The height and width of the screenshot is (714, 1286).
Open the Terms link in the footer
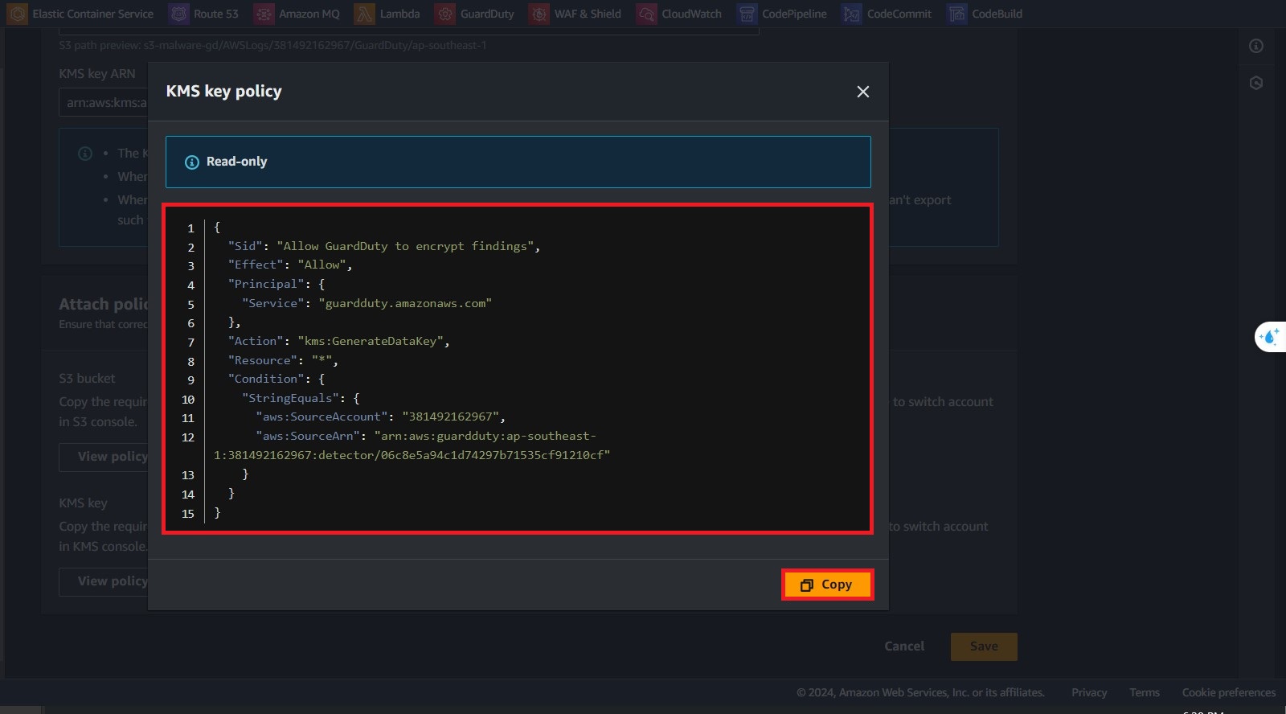pyautogui.click(x=1145, y=692)
